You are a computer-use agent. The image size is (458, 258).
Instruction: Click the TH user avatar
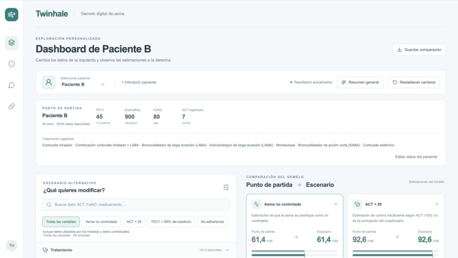point(12,245)
